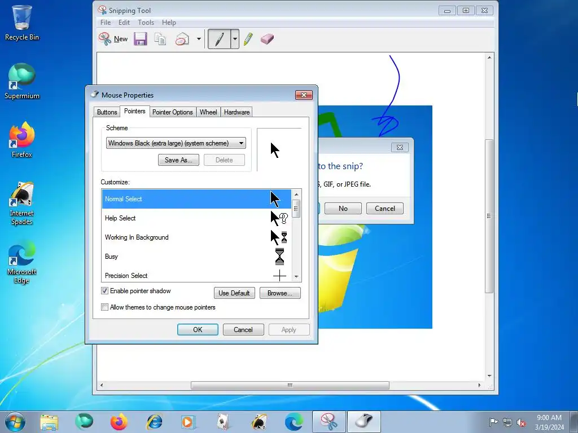Click Snipping Tool vertical scrollbar thumb
578x433 pixels.
coord(489,216)
